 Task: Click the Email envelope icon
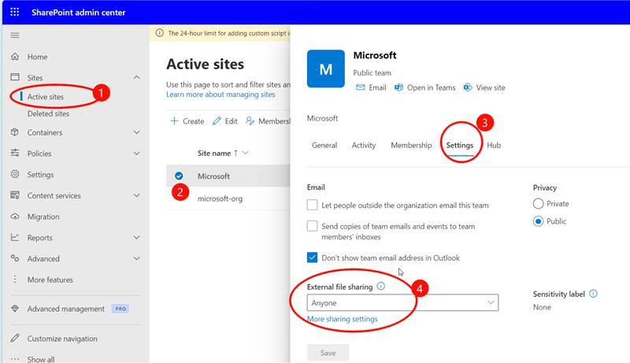click(361, 87)
